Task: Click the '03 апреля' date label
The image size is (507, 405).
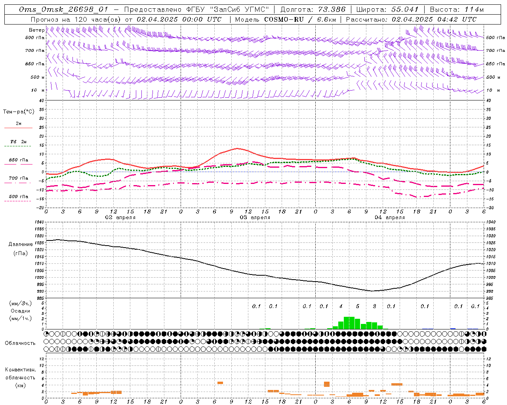Action: [255, 217]
